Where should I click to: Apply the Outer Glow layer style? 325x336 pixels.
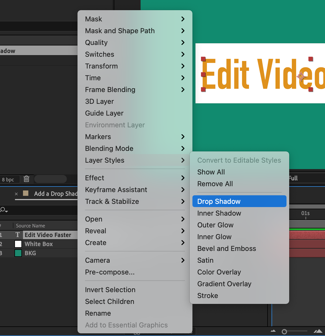(x=239, y=225)
